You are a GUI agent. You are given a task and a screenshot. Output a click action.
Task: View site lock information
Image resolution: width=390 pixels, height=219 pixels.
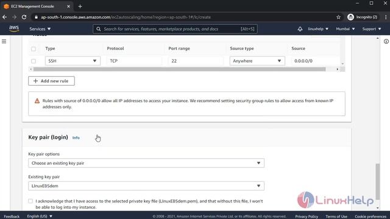(37, 17)
